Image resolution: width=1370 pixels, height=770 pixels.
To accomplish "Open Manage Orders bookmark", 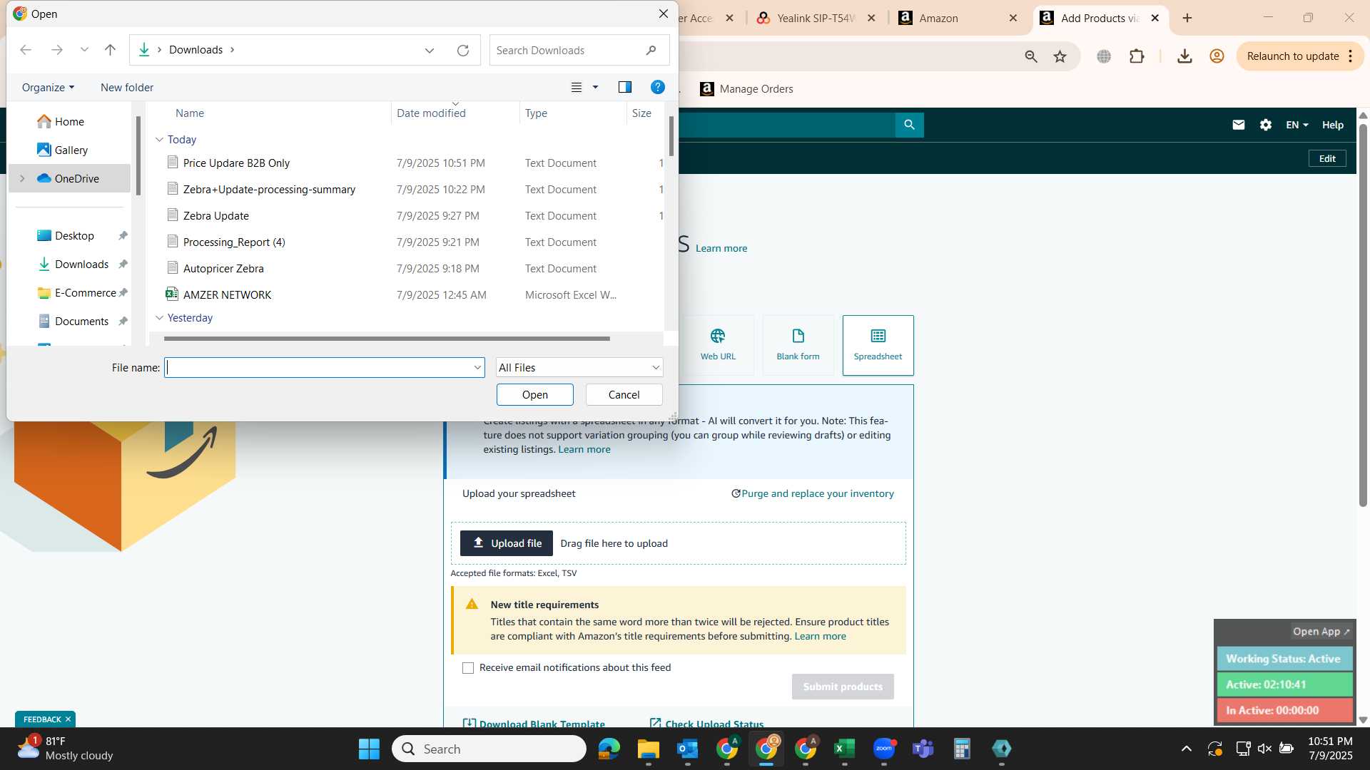I will [747, 89].
